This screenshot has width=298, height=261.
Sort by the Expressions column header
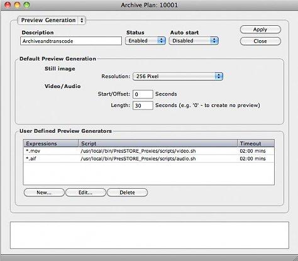point(51,143)
